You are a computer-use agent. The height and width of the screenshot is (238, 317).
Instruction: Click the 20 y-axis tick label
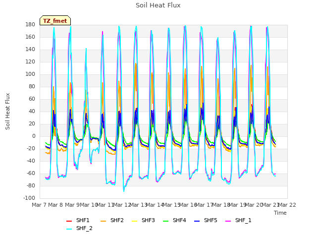click(32, 123)
